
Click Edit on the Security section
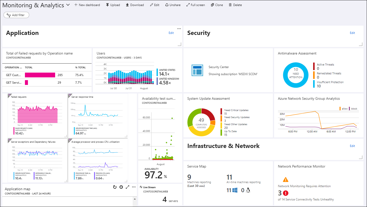click(x=352, y=33)
